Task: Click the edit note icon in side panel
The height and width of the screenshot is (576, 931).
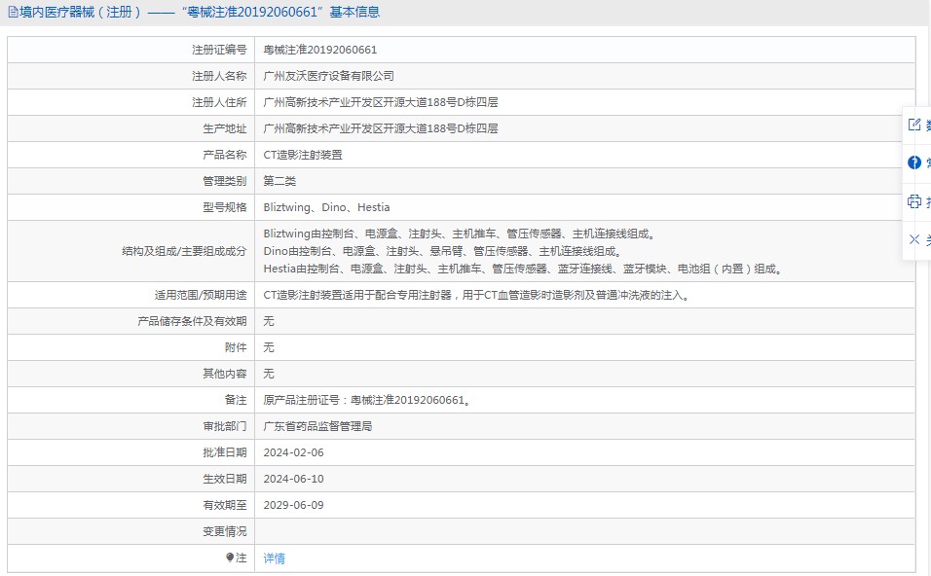Action: tap(914, 125)
